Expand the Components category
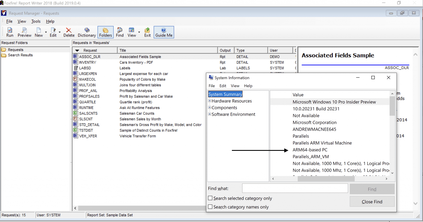 click(x=209, y=107)
